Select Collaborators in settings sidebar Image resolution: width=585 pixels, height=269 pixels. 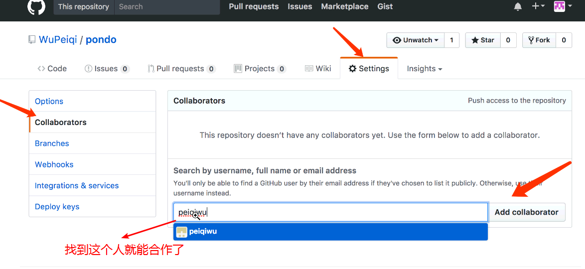(93, 122)
